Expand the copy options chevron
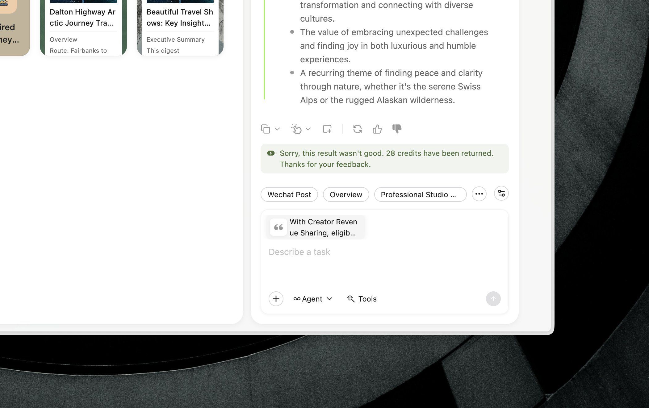Image resolution: width=649 pixels, height=408 pixels. tap(277, 129)
